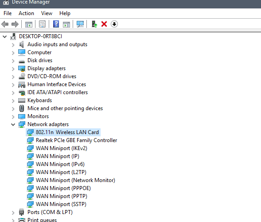261x222 pixels.
Task: Click the blue Help question-mark icon
Action: click(x=56, y=24)
